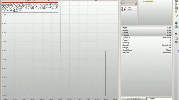Click the small gray square sidebar icon

176,12
